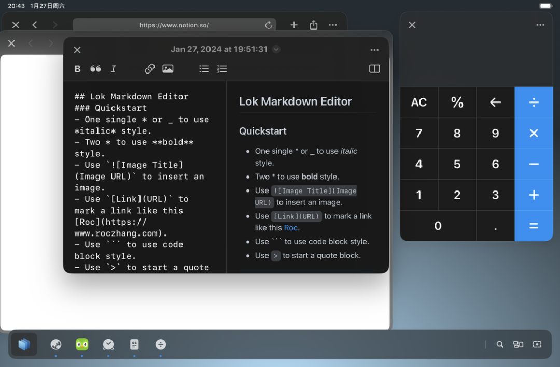Select the plus operator on calculator
The width and height of the screenshot is (560, 367).
(x=534, y=195)
